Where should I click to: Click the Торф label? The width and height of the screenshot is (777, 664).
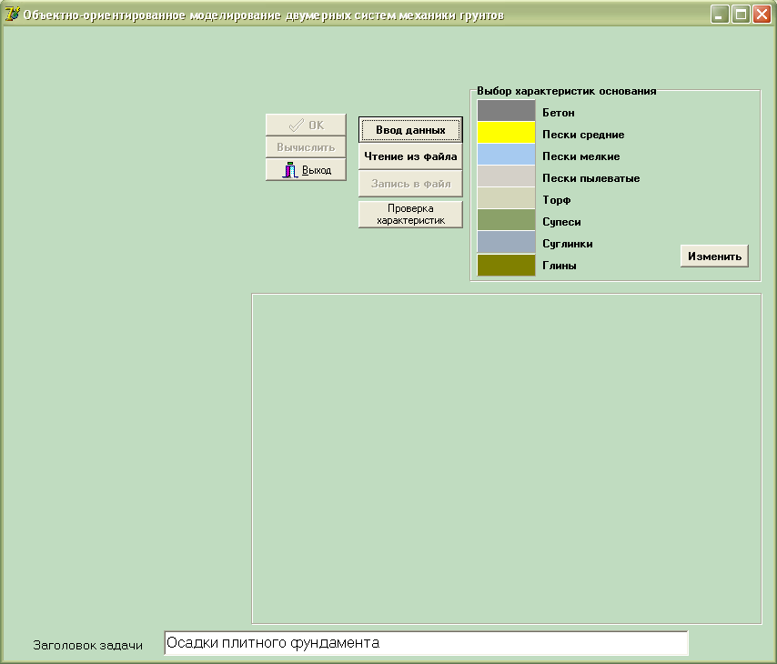tap(557, 200)
